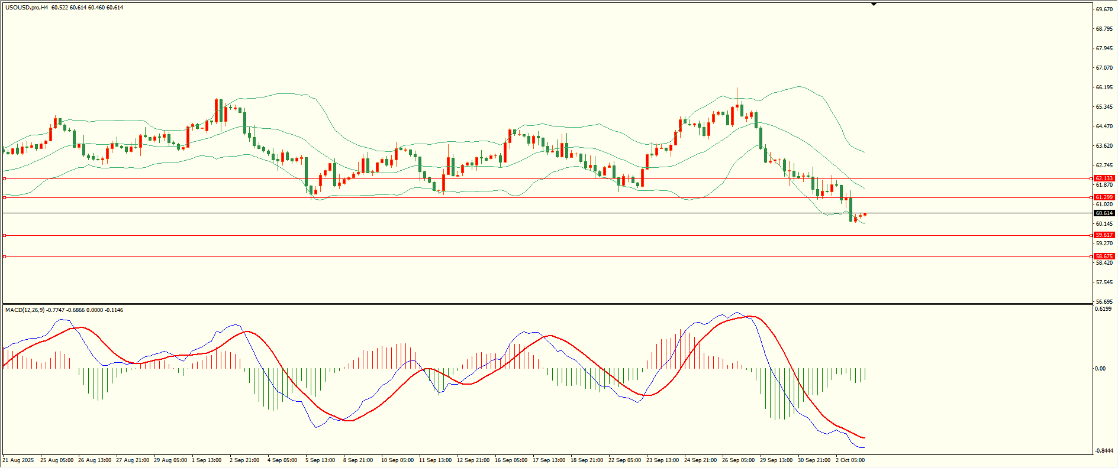Screen dimensions: 1118x468
Task: Click the 56.695 value on price scale
Action: point(1104,301)
